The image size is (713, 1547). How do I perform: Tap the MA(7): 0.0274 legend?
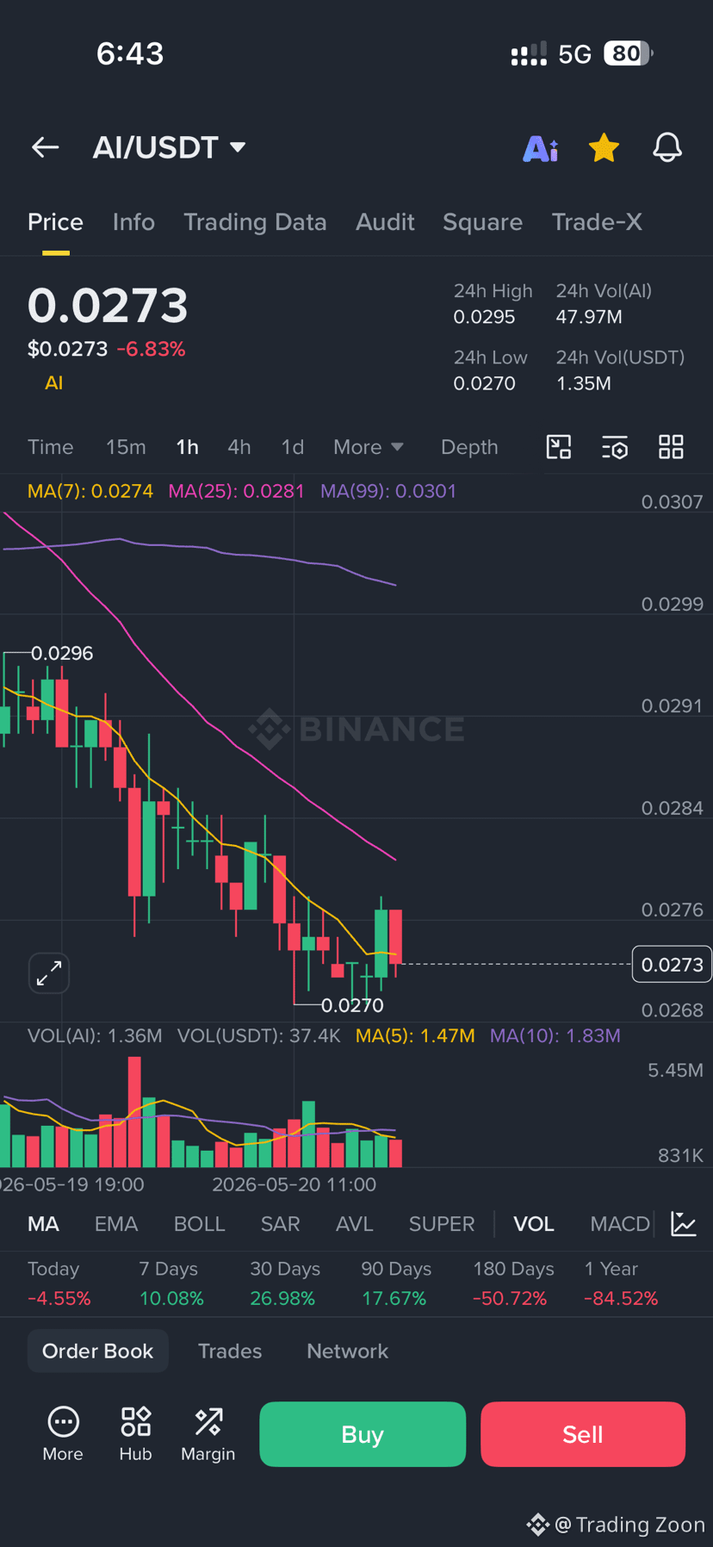point(90,491)
